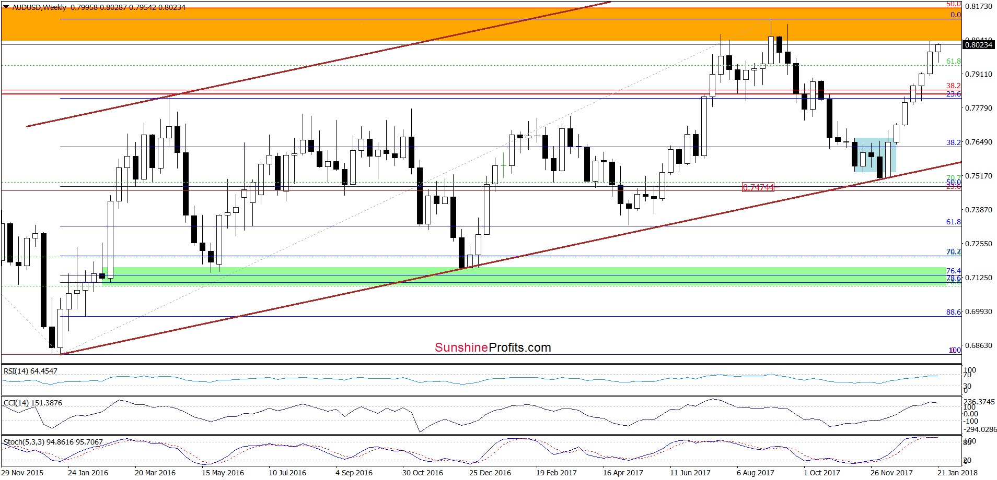
Task: Click the 15 May 2016 date label
Action: tap(223, 473)
